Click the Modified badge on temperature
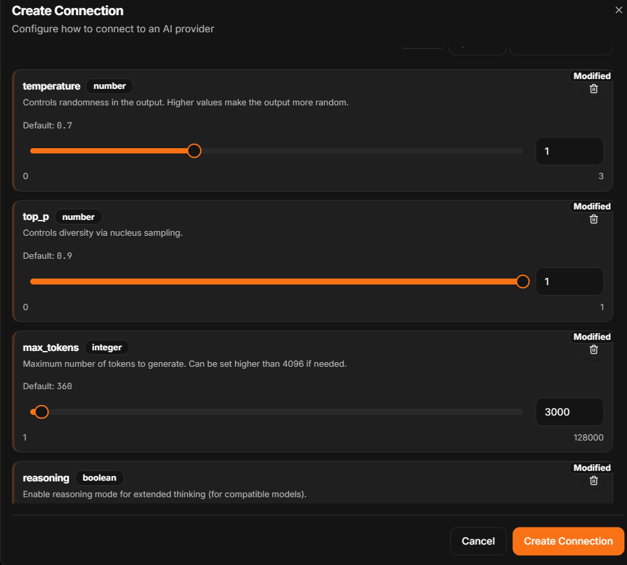Image resolution: width=627 pixels, height=565 pixels. (592, 76)
